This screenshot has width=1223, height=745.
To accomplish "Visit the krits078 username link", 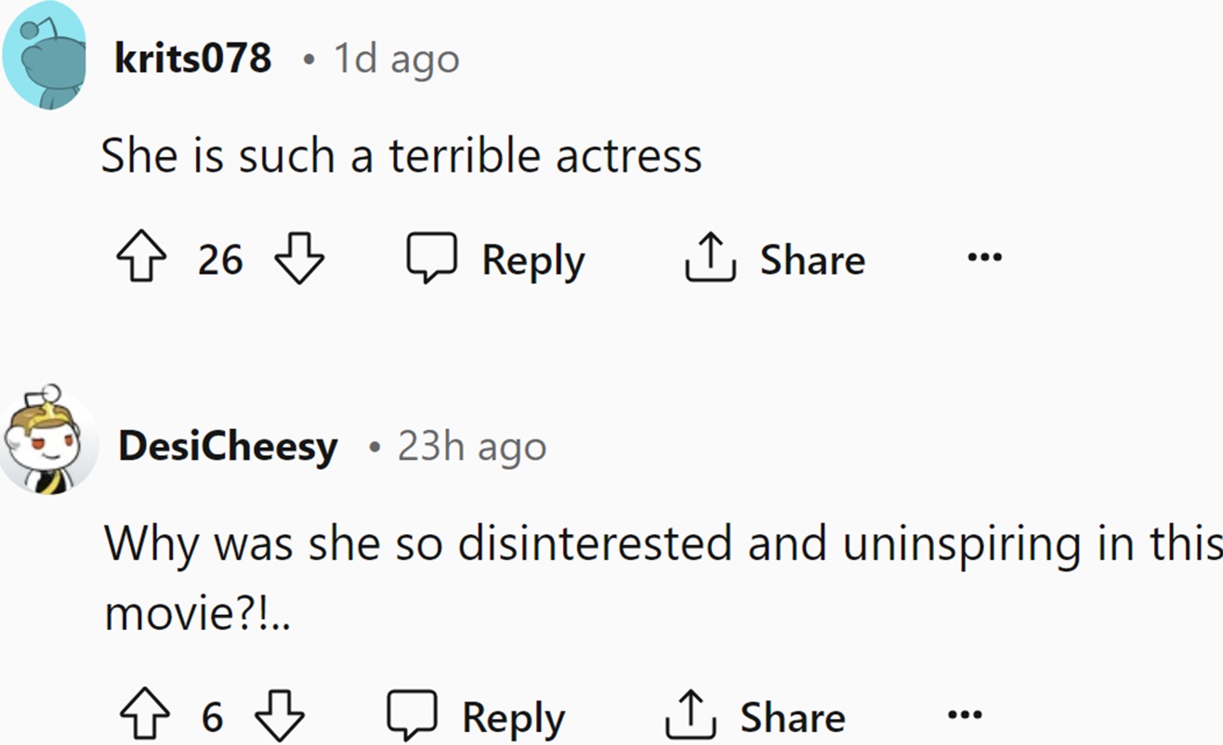I will [192, 59].
